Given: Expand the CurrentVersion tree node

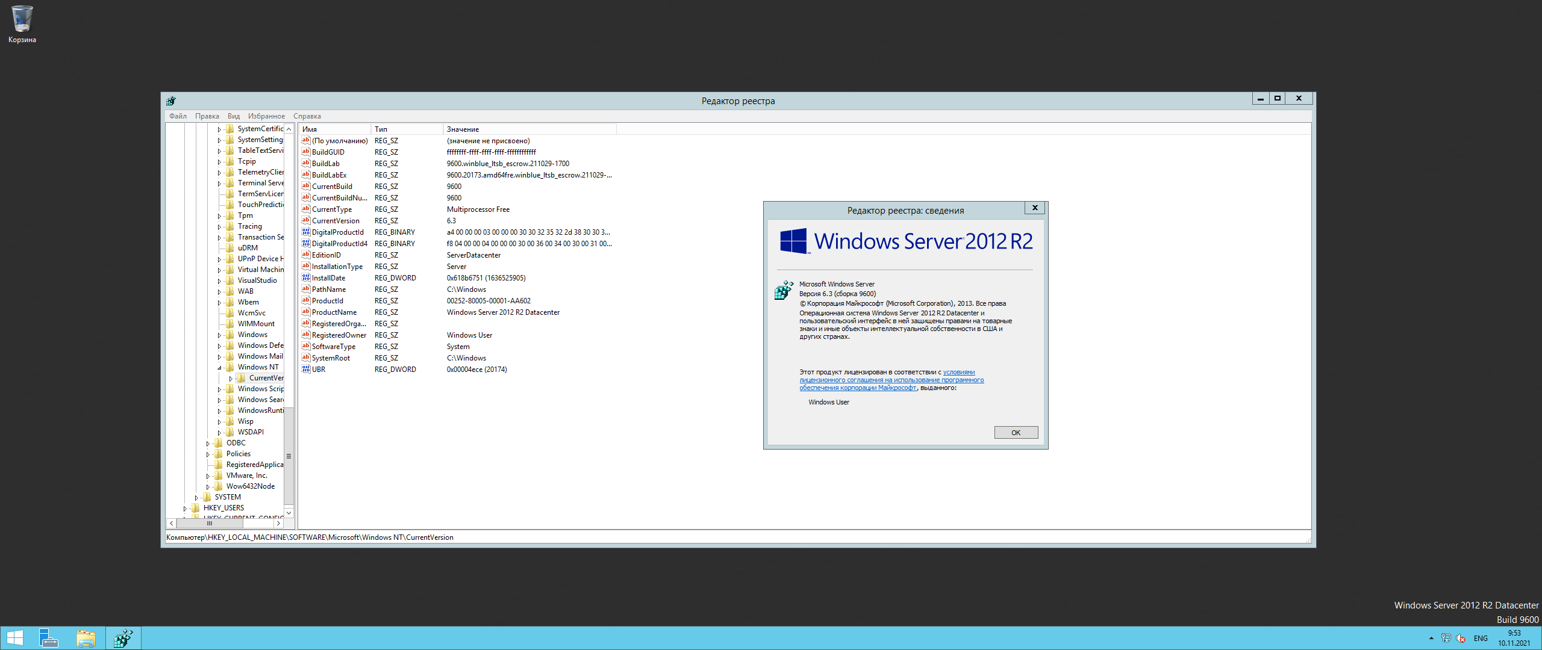Looking at the screenshot, I should [231, 379].
